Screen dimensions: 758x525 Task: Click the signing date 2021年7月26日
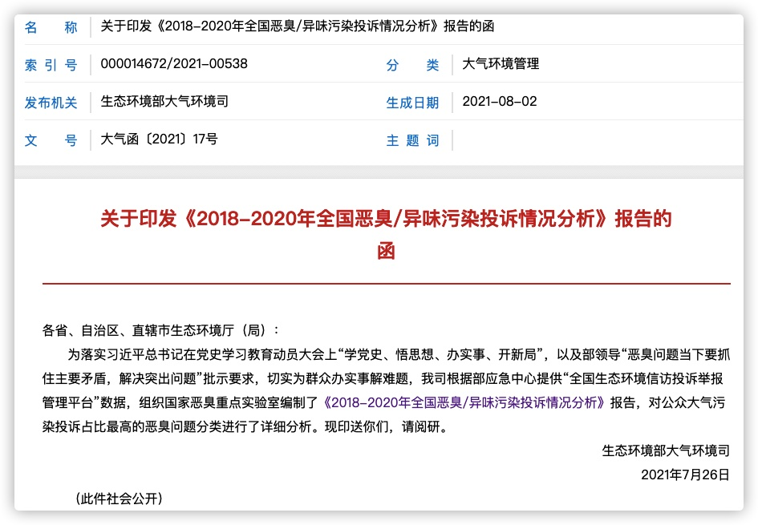click(685, 475)
